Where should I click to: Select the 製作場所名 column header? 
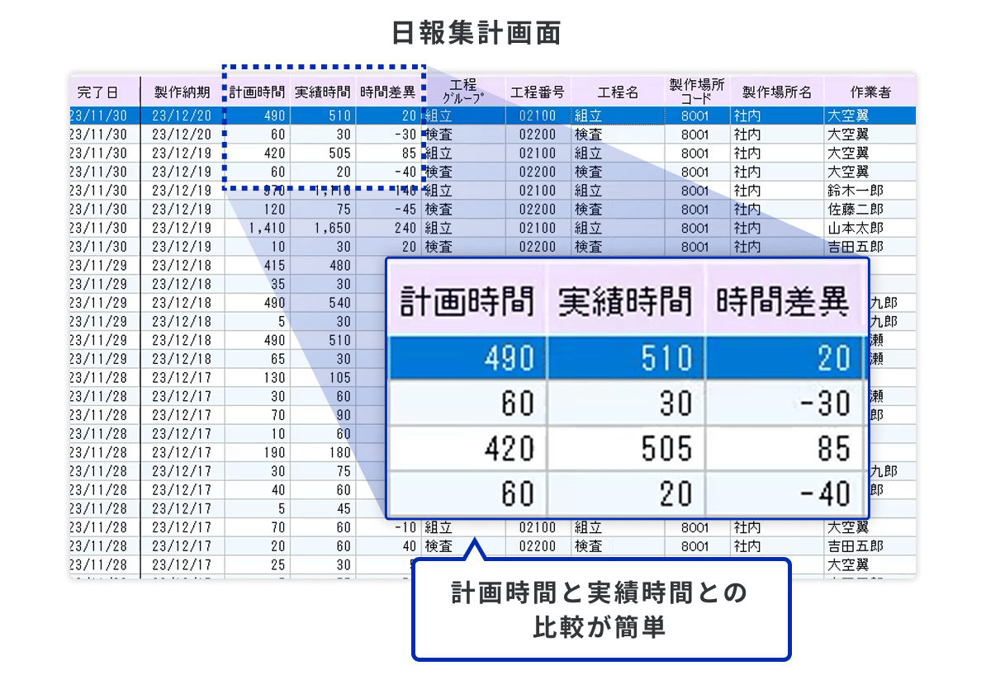777,92
